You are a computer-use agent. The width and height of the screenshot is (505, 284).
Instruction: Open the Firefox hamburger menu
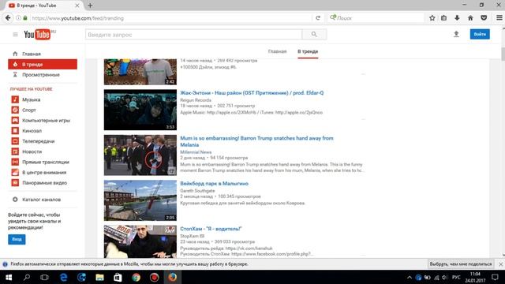(x=499, y=18)
